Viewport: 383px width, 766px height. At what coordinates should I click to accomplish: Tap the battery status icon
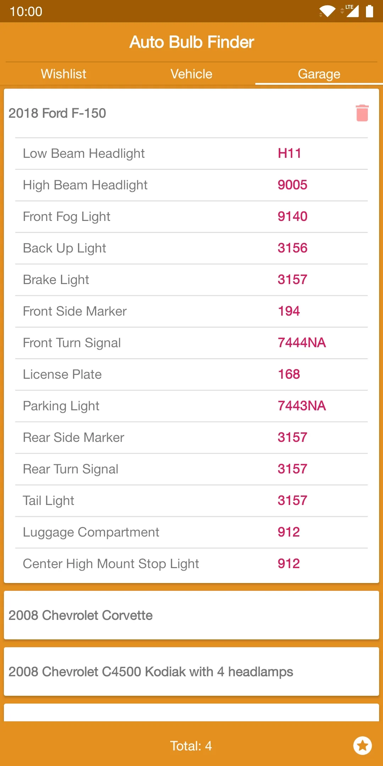tap(370, 11)
